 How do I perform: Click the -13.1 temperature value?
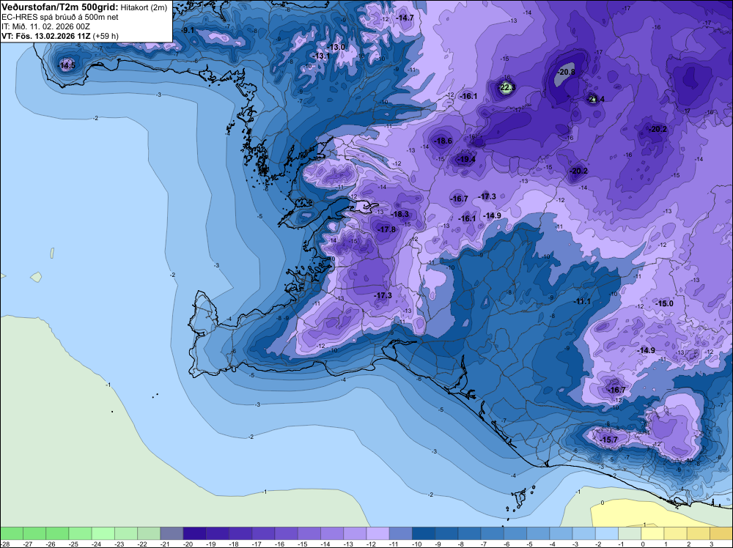coord(321,56)
